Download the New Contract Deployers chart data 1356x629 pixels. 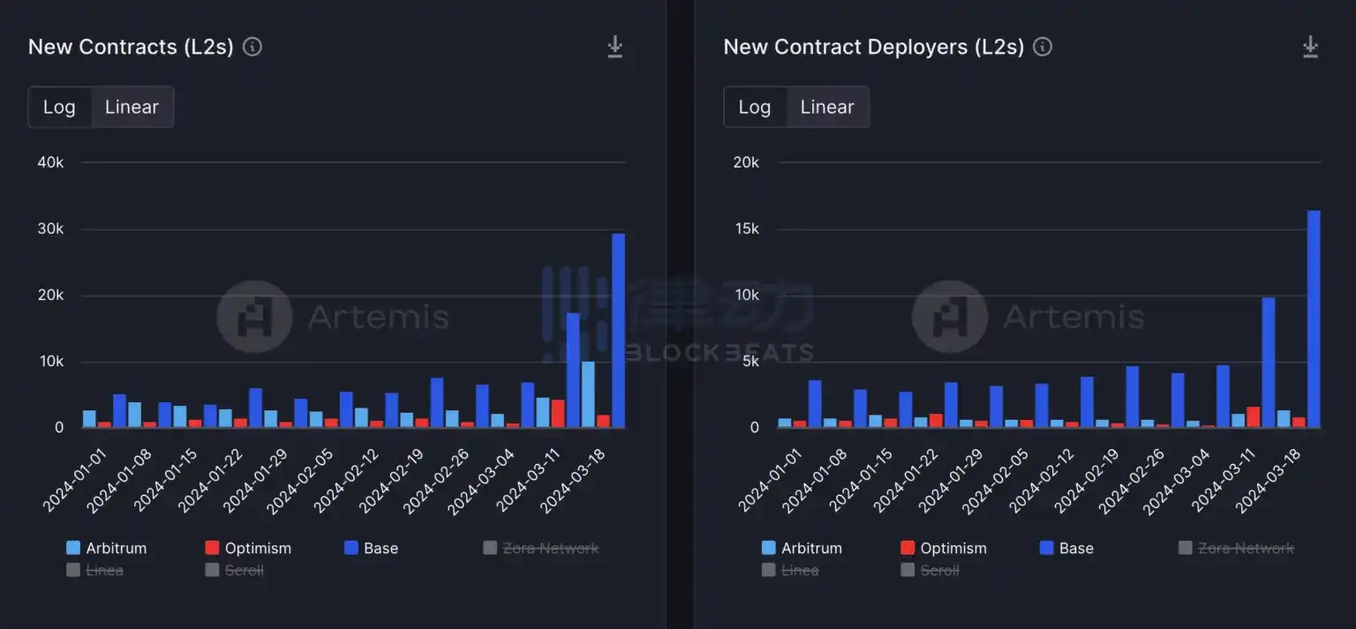point(1311,48)
